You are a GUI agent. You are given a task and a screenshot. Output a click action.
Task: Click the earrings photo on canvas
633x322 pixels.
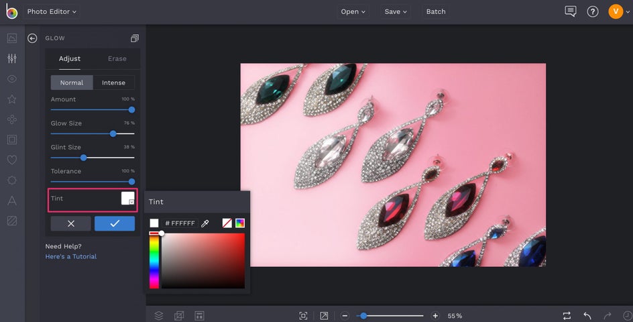[x=393, y=165]
